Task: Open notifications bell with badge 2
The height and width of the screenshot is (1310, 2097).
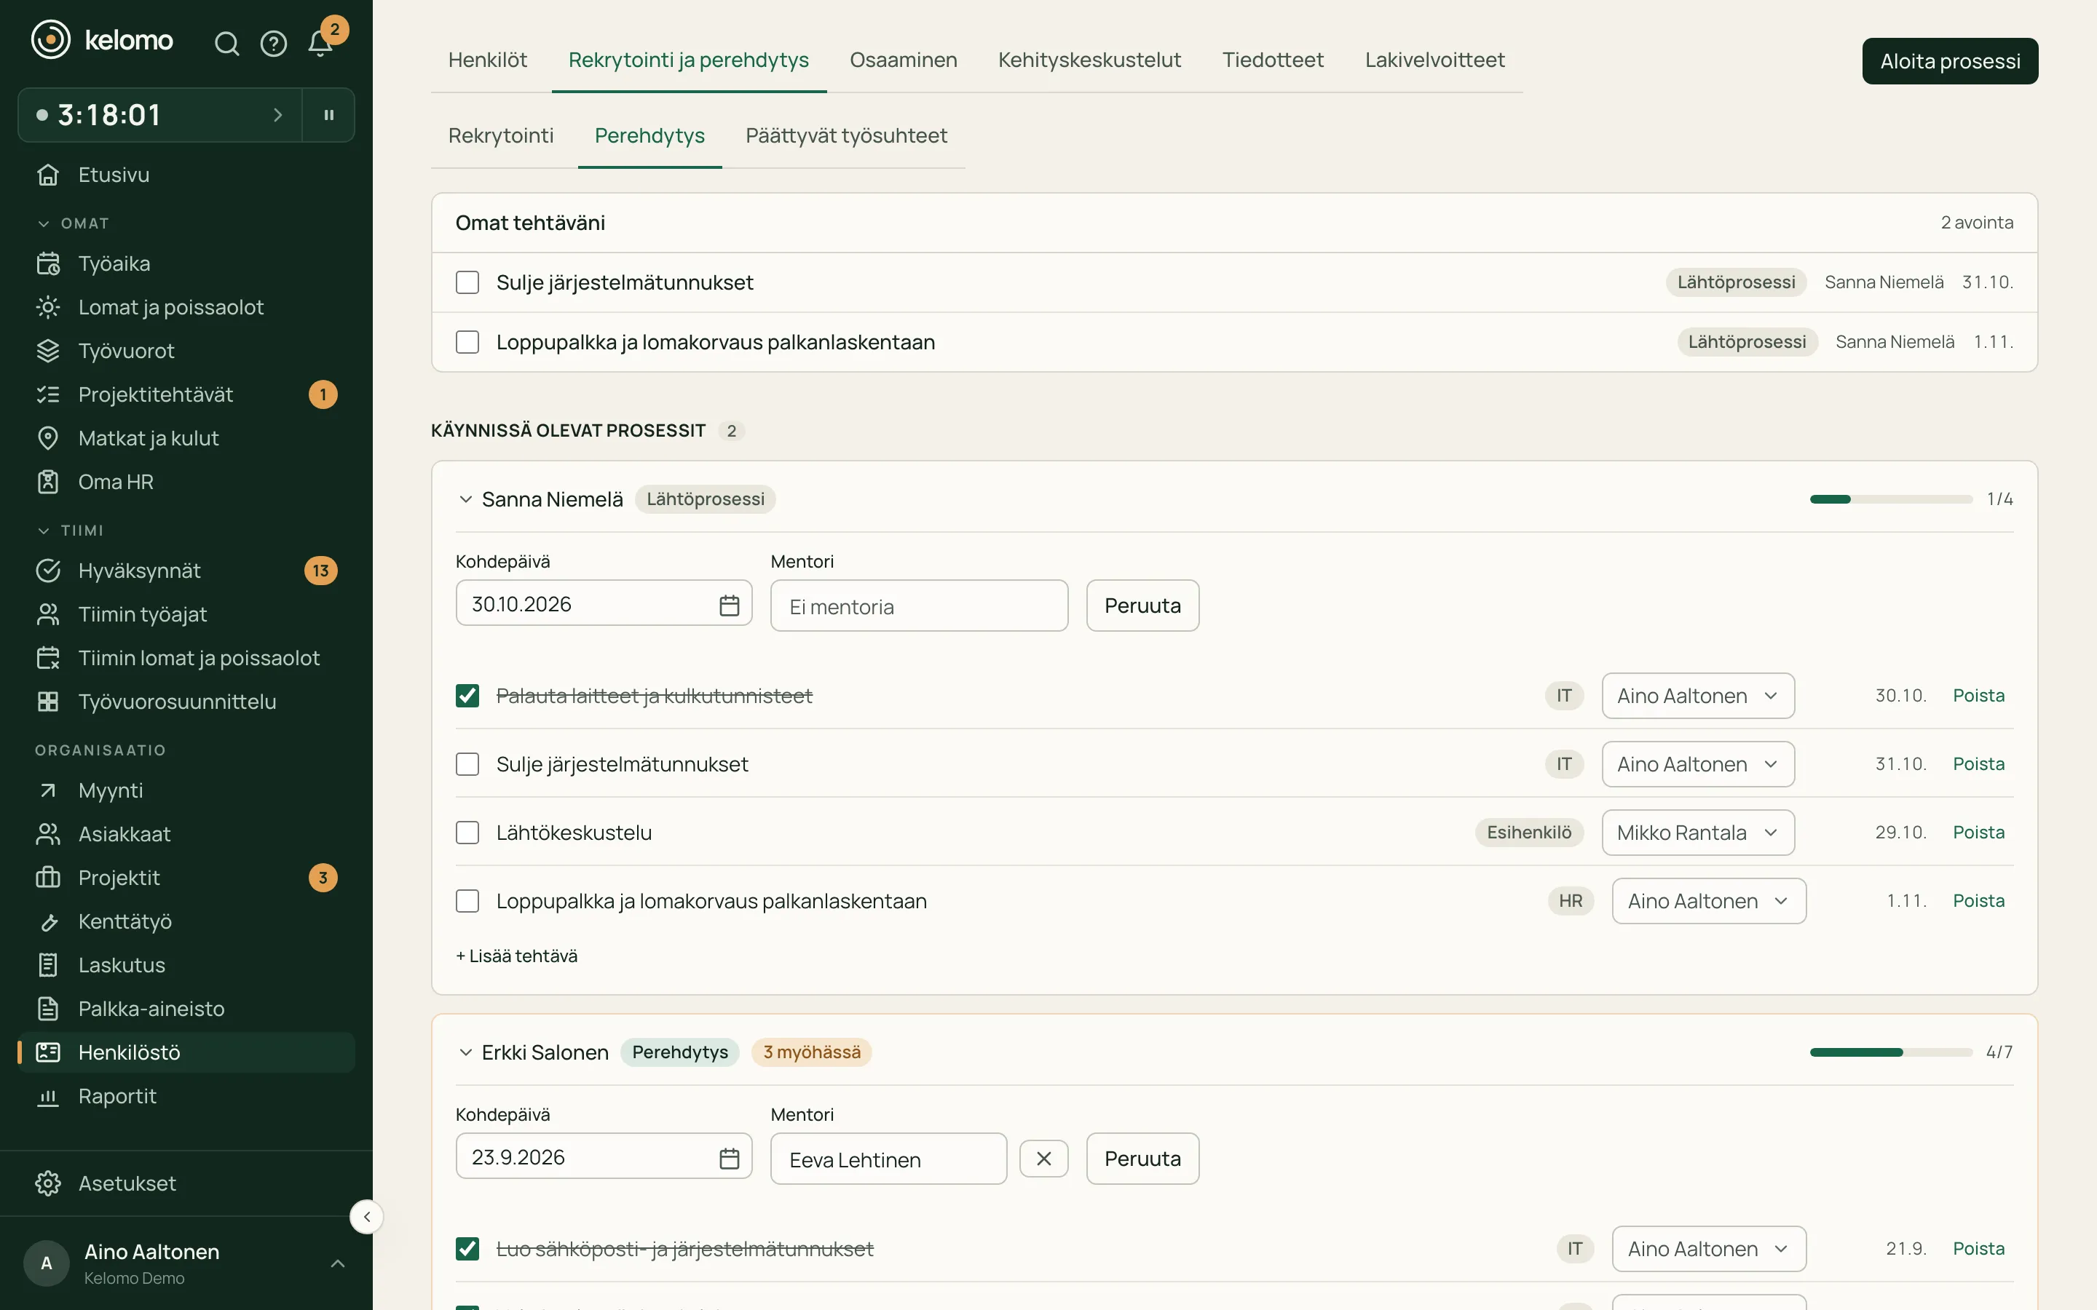Action: (x=320, y=44)
